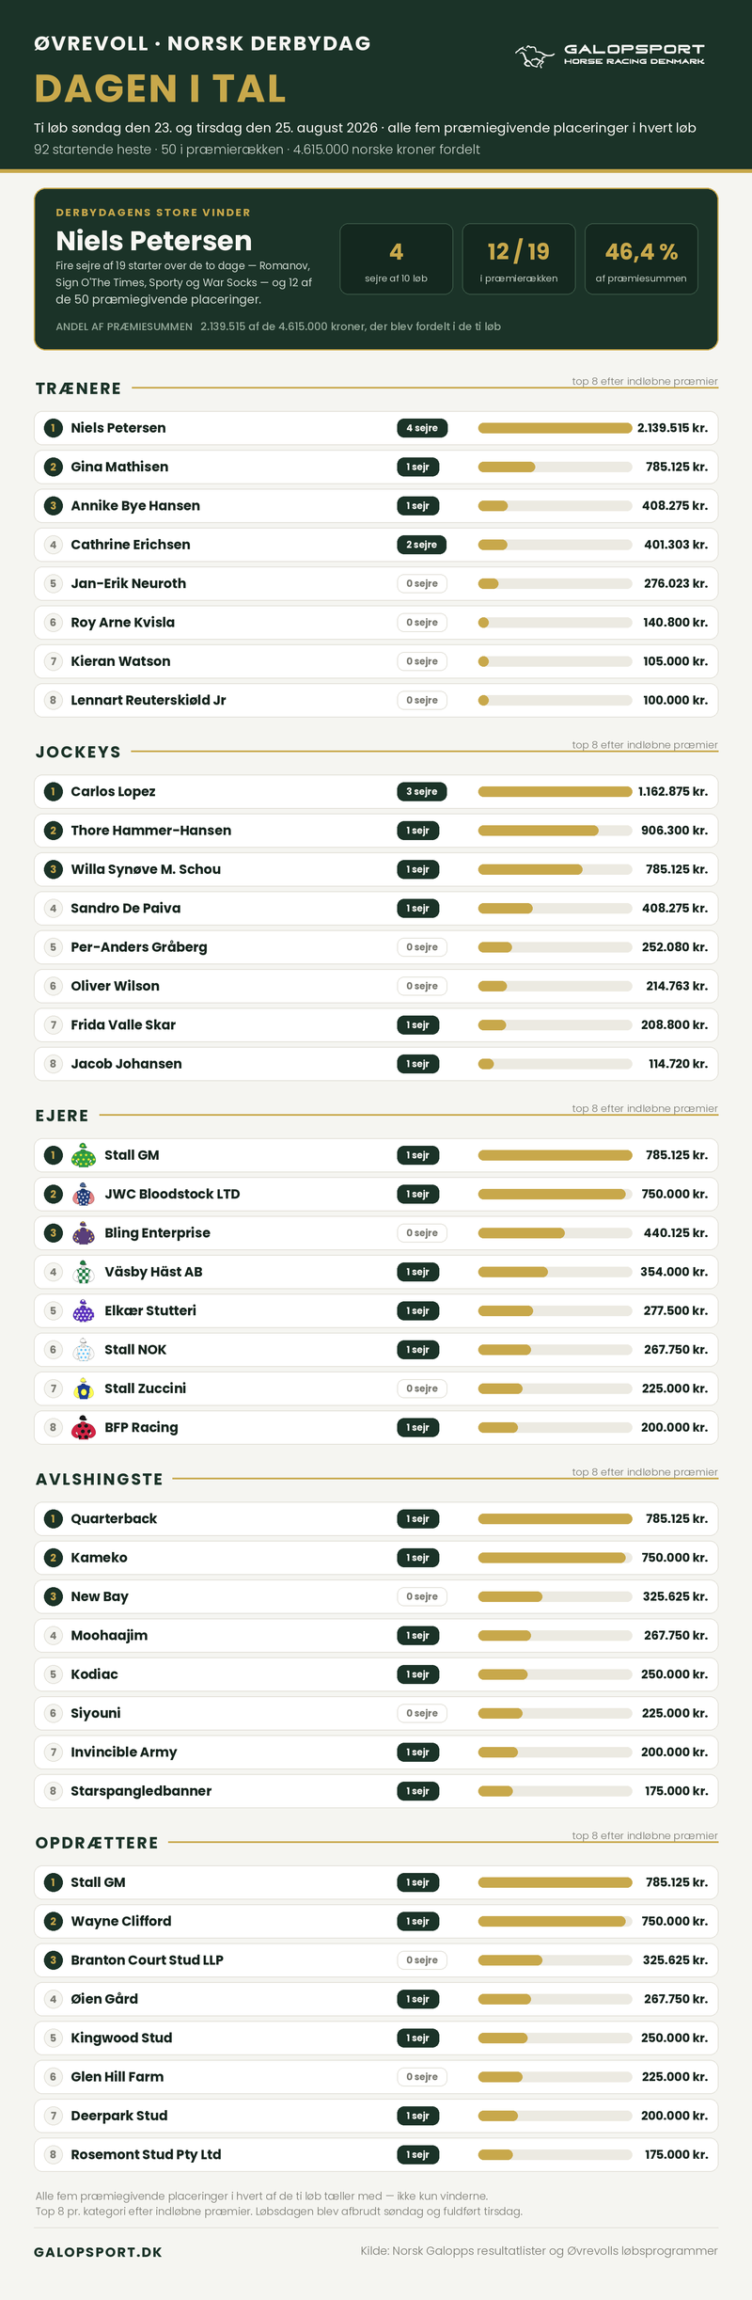Viewport: 752px width, 2300px height.
Task: Click the 2 sejre badge for Cathrine Erichsen
Action: 422,545
